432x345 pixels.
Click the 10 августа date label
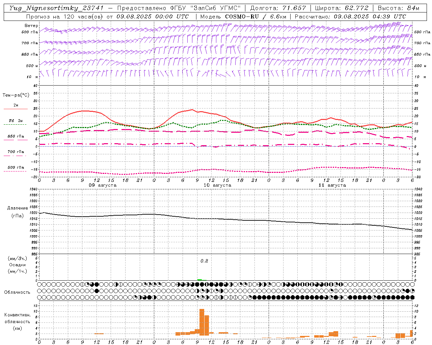click(217, 185)
